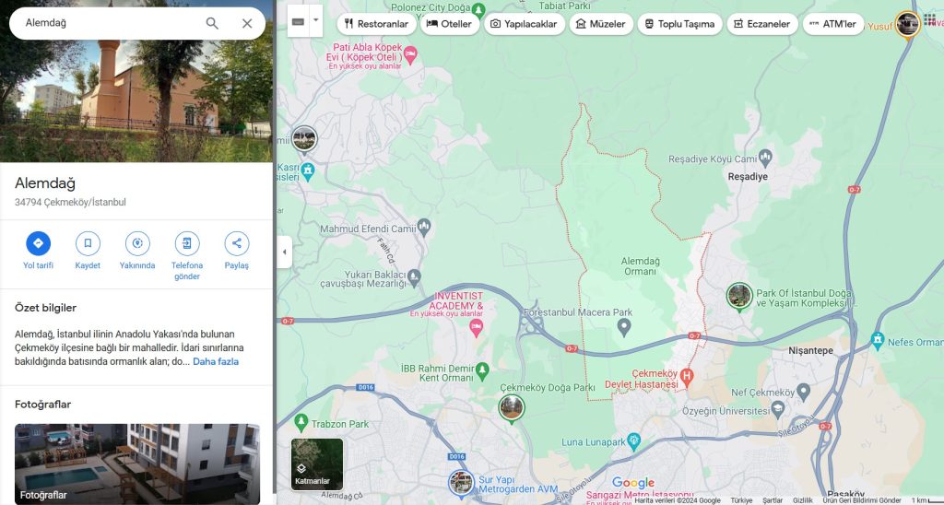Open Ürün Geri Bildirimi Gönder link
Image resolution: width=944 pixels, height=505 pixels.
tap(862, 500)
